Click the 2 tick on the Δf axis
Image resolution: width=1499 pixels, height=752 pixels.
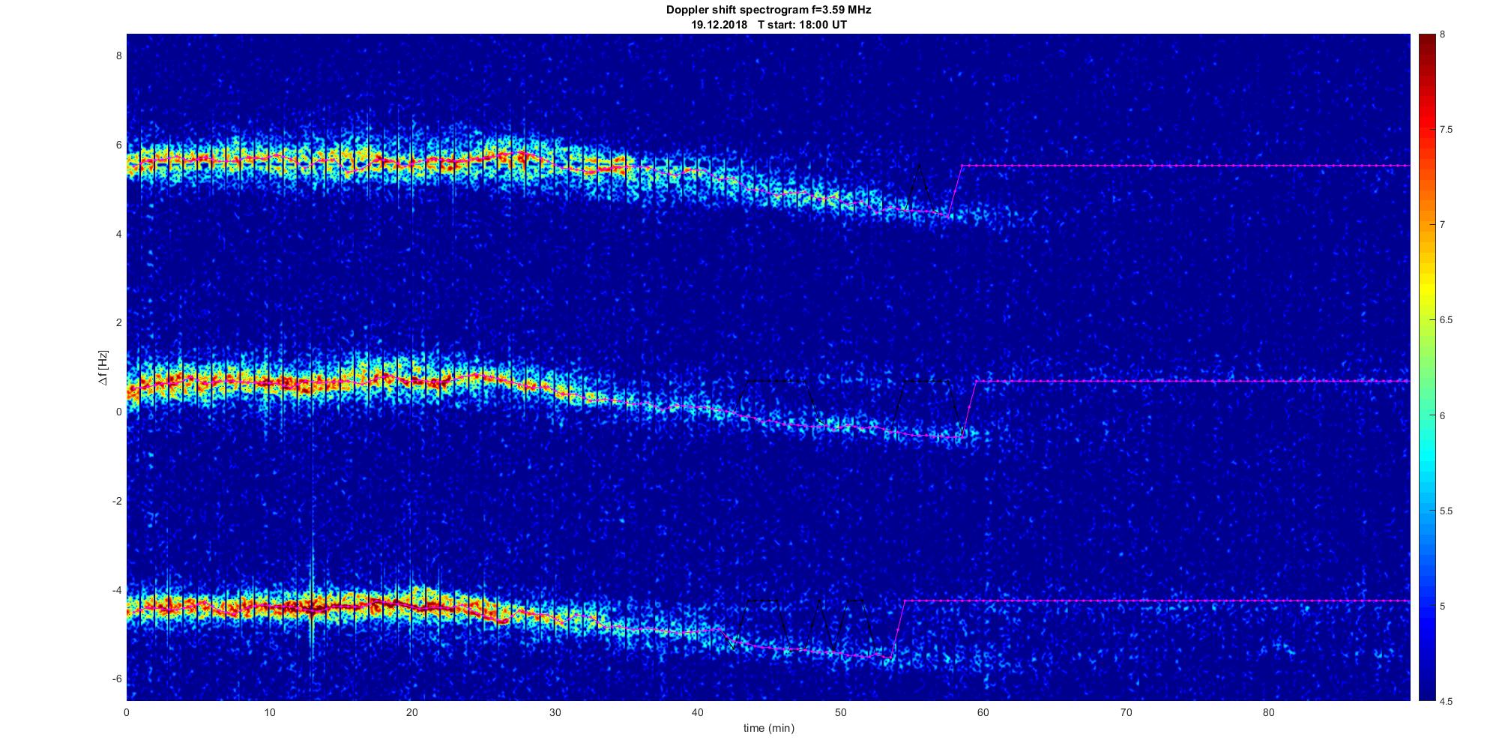(x=117, y=323)
